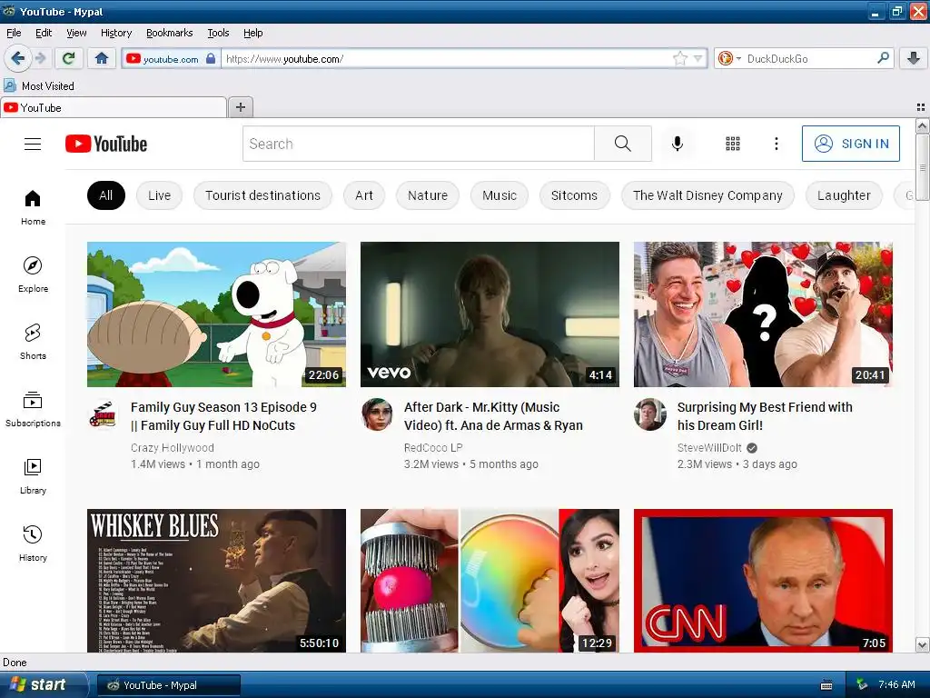The height and width of the screenshot is (698, 930).
Task: Open the list all tabs icon
Action: (921, 107)
